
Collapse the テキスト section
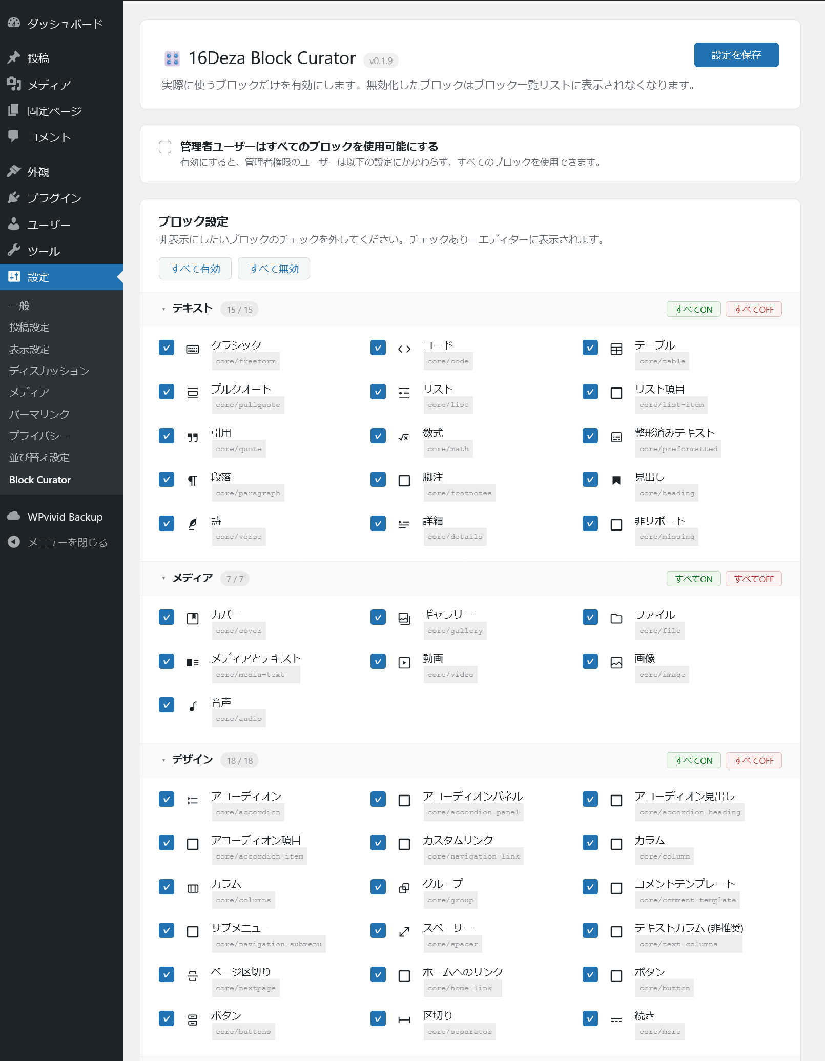pos(163,309)
